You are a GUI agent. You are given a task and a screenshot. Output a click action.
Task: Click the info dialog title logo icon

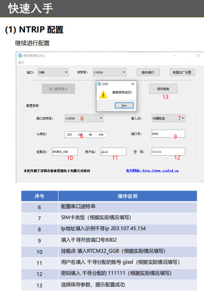tap(99, 84)
